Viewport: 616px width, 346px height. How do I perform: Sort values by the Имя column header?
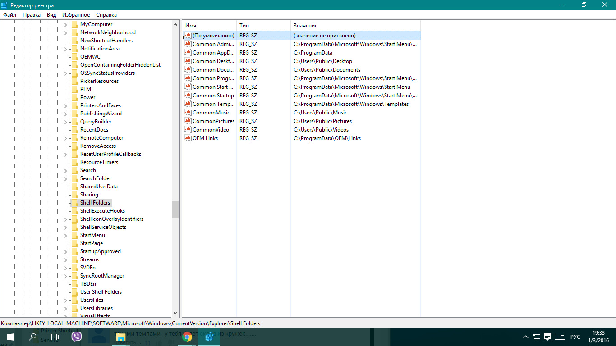point(209,26)
